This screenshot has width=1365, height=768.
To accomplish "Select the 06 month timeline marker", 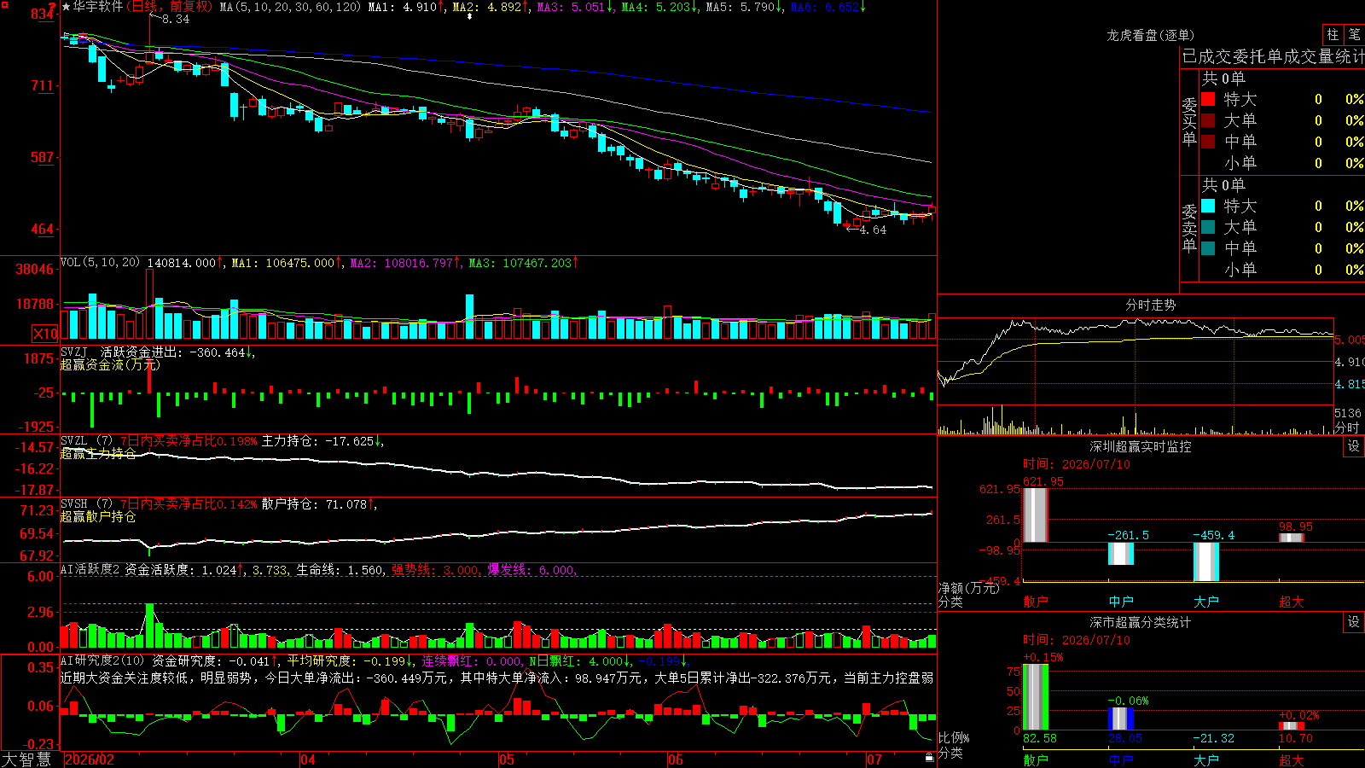I will click(676, 759).
